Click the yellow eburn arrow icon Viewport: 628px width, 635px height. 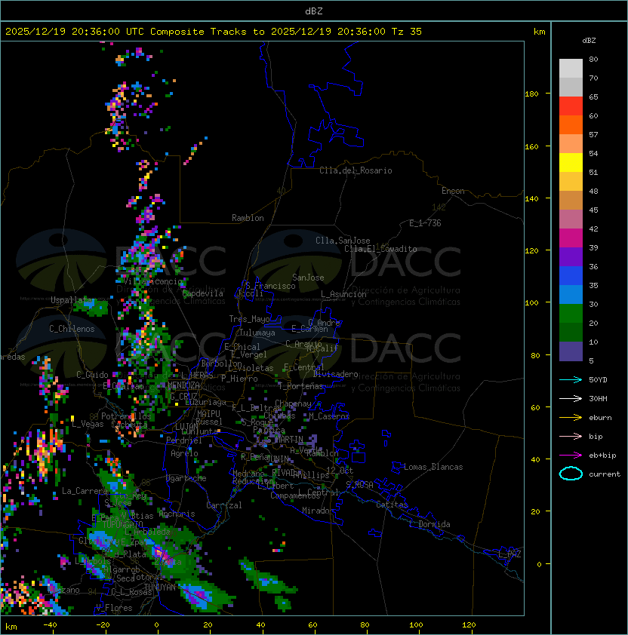(x=571, y=418)
